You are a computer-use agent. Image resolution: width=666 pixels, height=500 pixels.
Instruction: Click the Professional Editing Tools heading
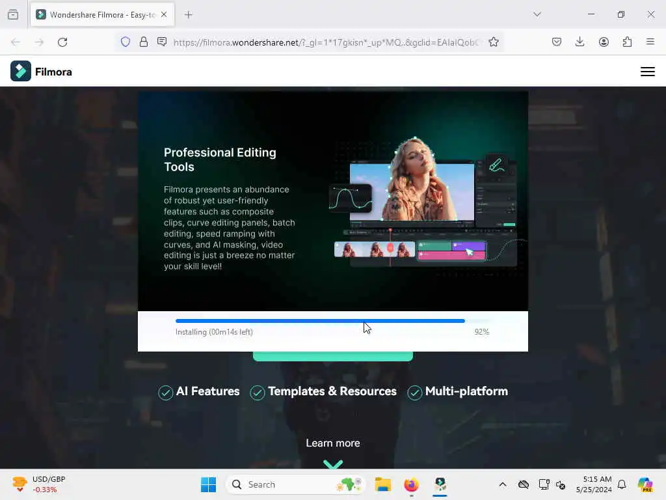[x=220, y=160]
